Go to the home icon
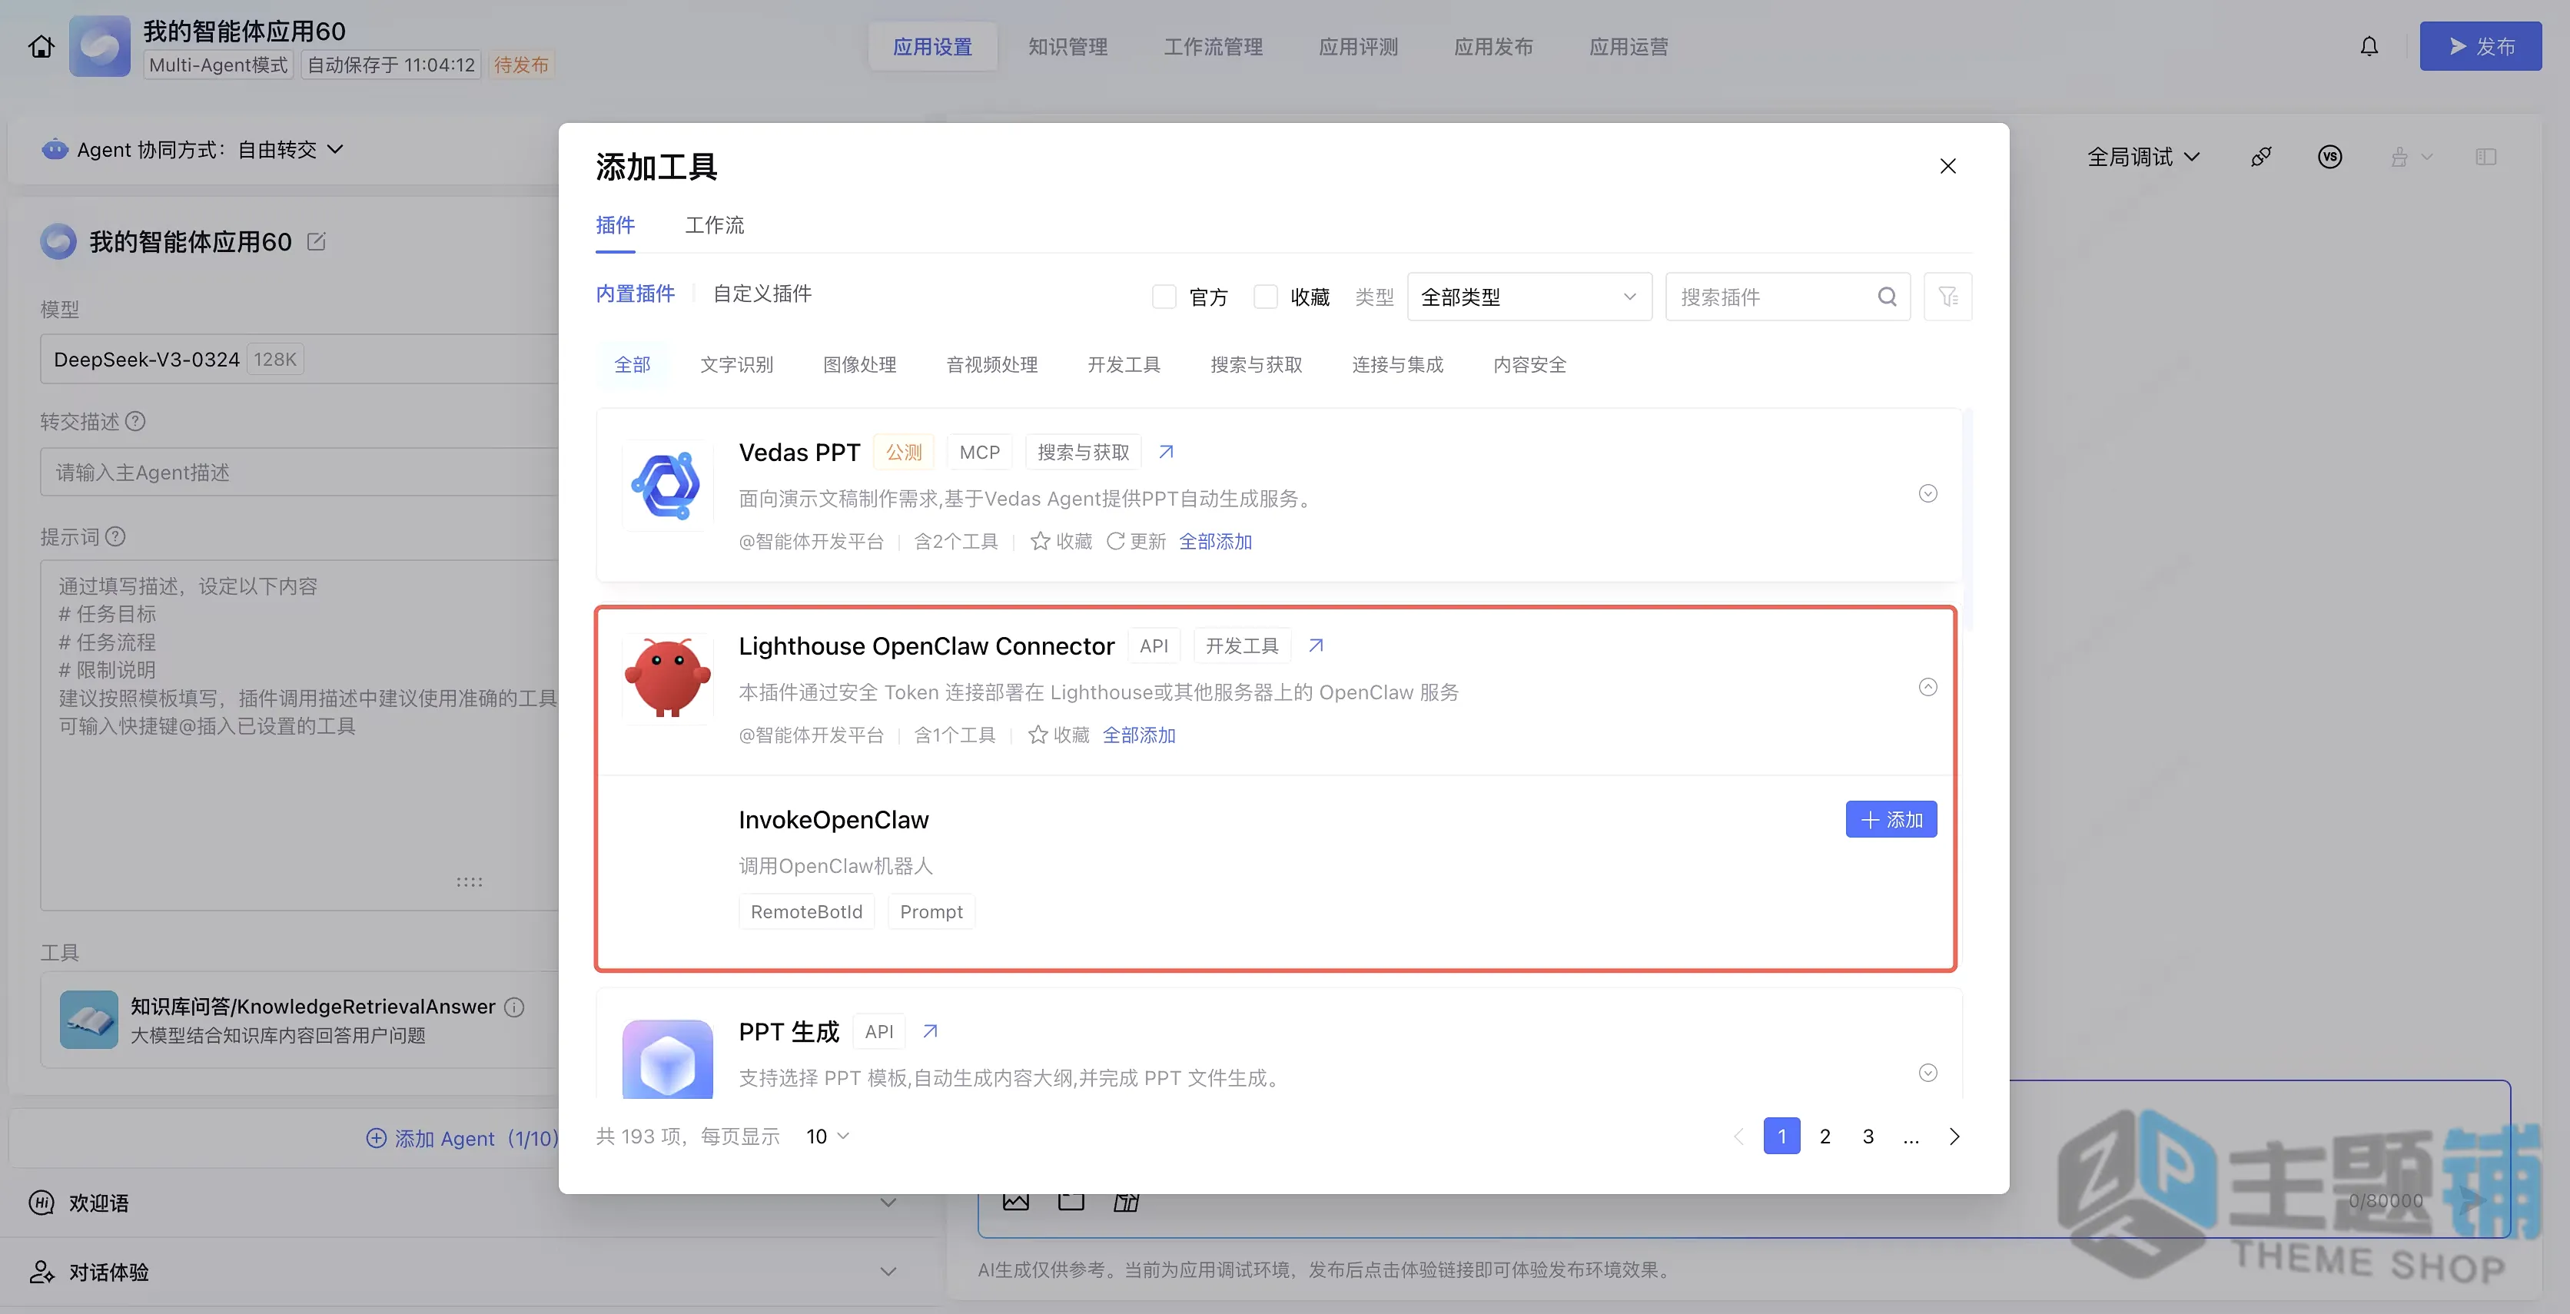The image size is (2570, 1314). (41, 46)
